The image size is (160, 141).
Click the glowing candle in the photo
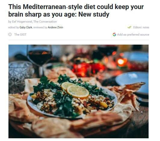121,62
